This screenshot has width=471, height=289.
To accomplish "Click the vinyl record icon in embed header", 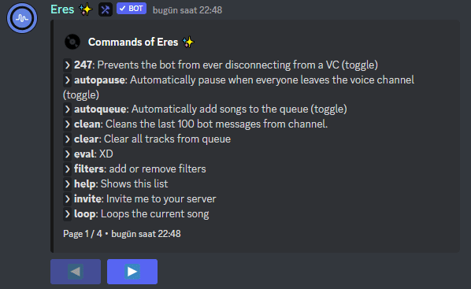I will point(72,42).
